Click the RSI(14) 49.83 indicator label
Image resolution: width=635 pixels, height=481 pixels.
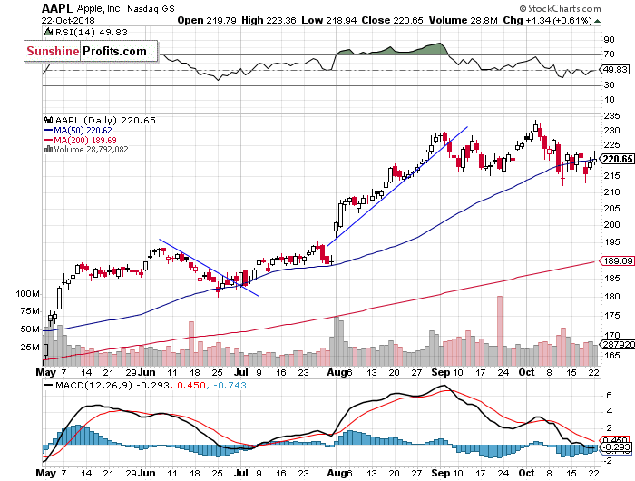(91, 32)
